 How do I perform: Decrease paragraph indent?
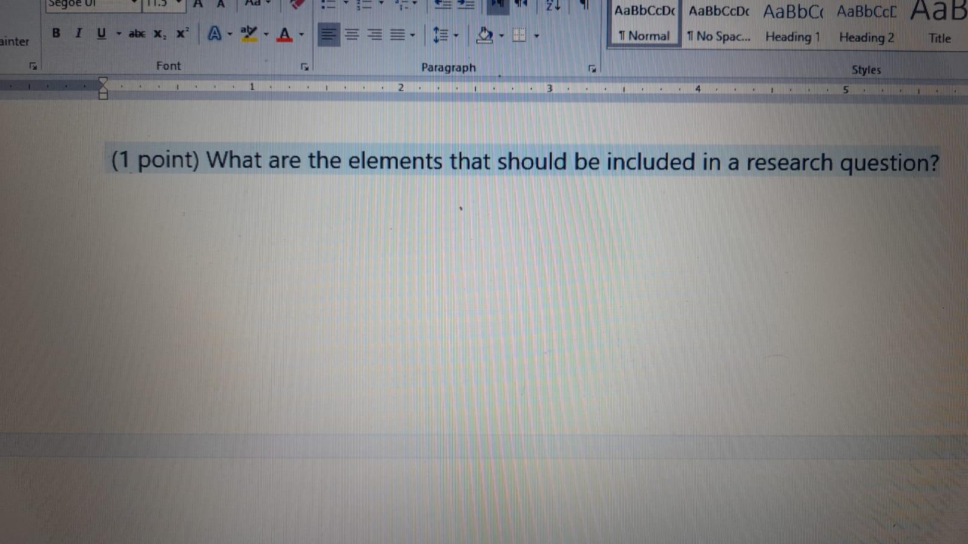(x=443, y=5)
